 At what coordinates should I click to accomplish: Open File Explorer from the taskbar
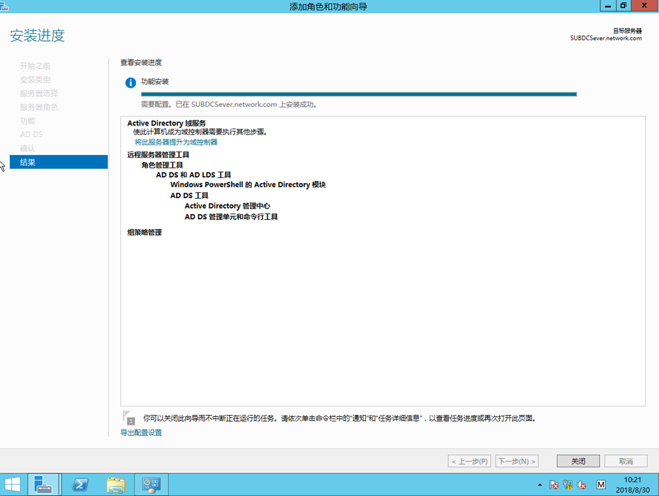click(x=116, y=485)
